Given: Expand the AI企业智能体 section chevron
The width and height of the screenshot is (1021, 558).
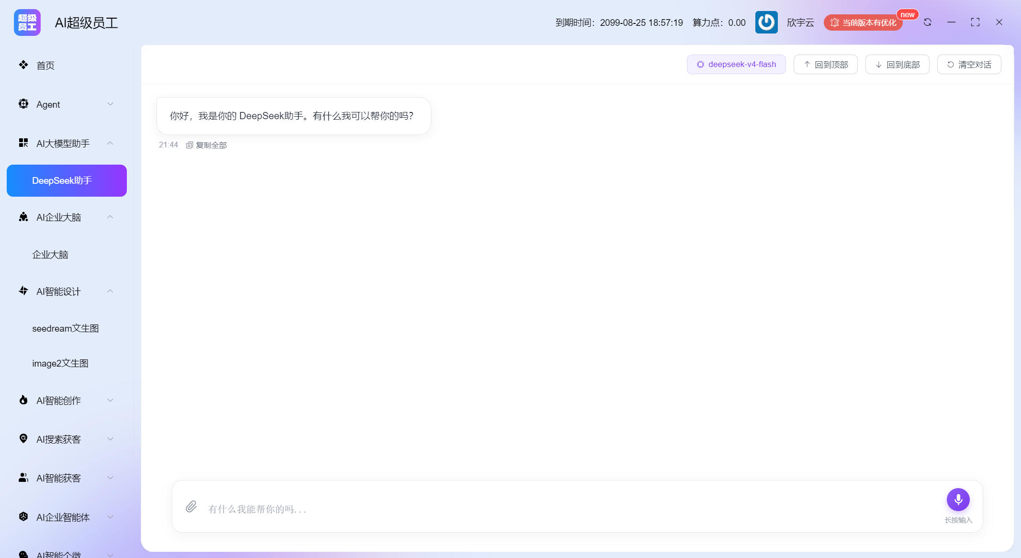Looking at the screenshot, I should tap(111, 517).
